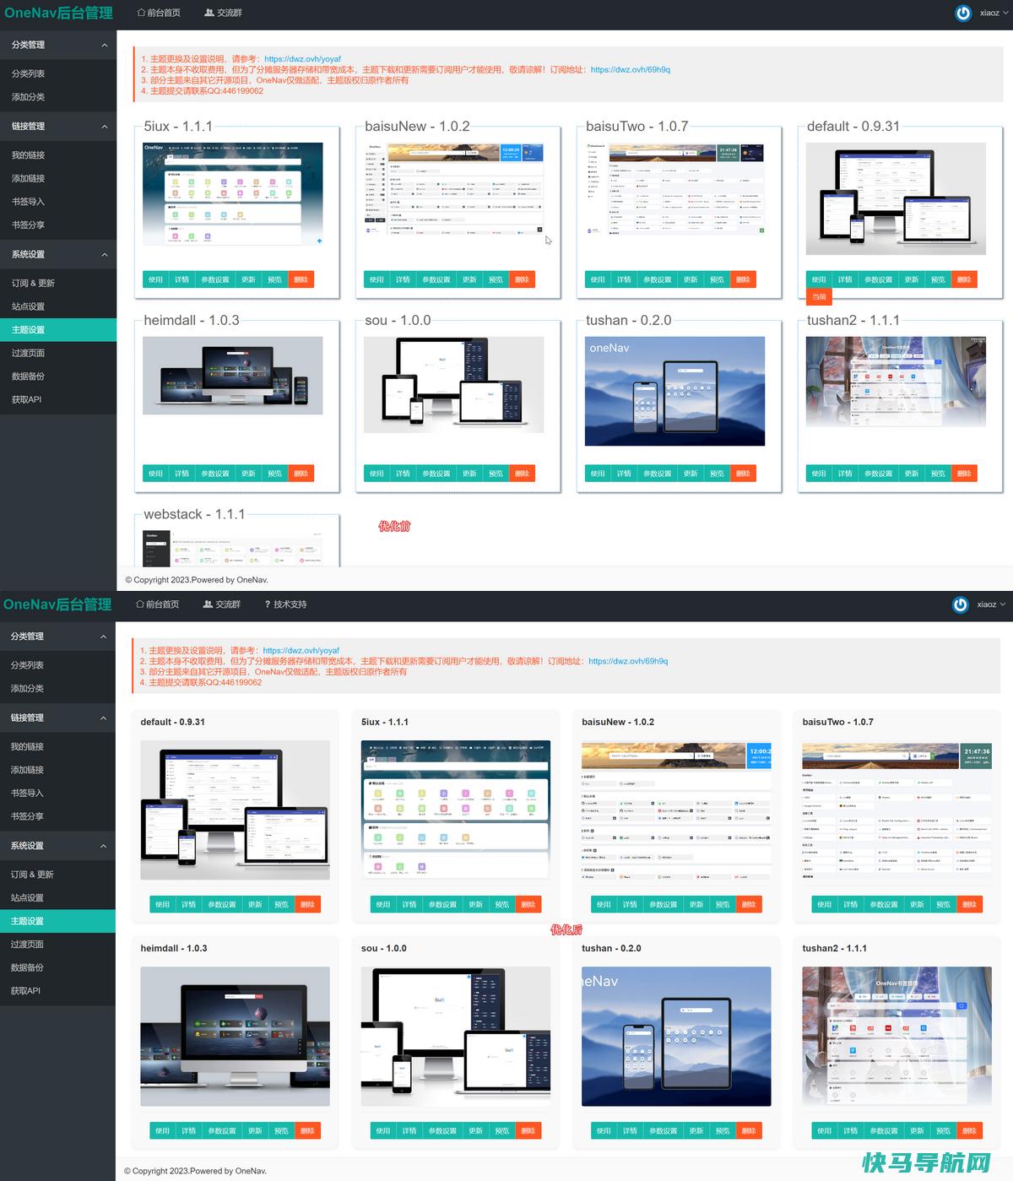Click OneNav后台管理 logo in lower header
The width and height of the screenshot is (1013, 1181).
(x=57, y=604)
